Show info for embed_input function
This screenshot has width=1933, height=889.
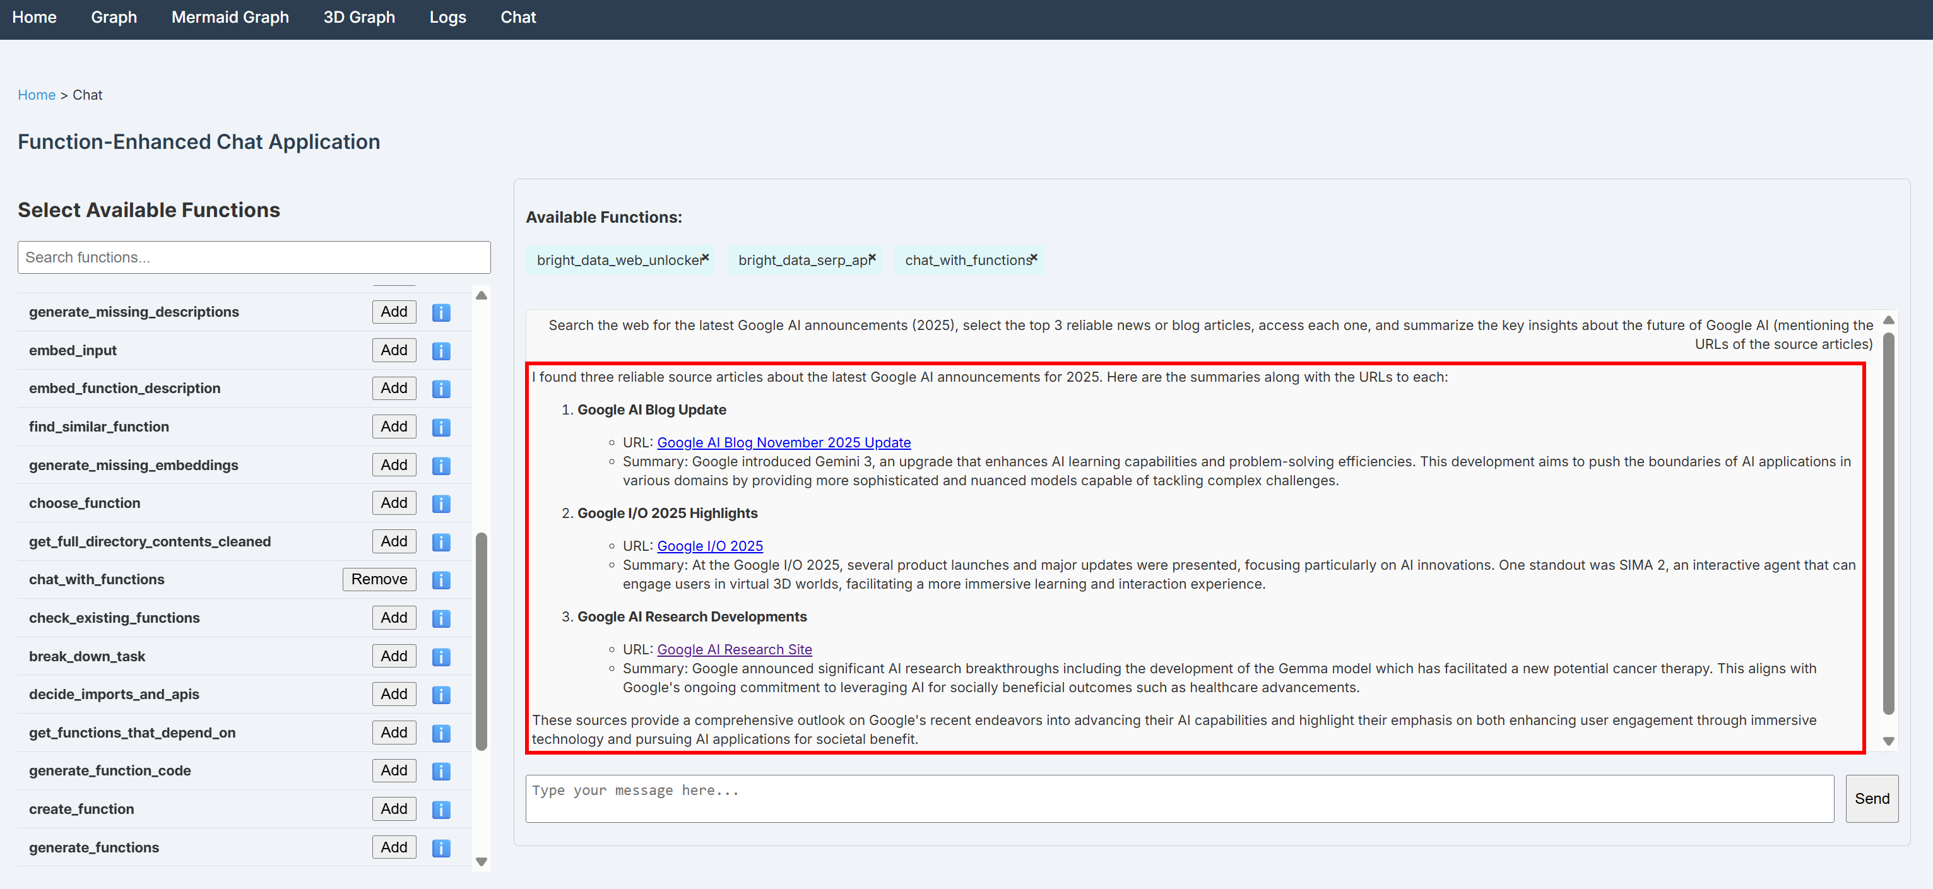tap(441, 350)
